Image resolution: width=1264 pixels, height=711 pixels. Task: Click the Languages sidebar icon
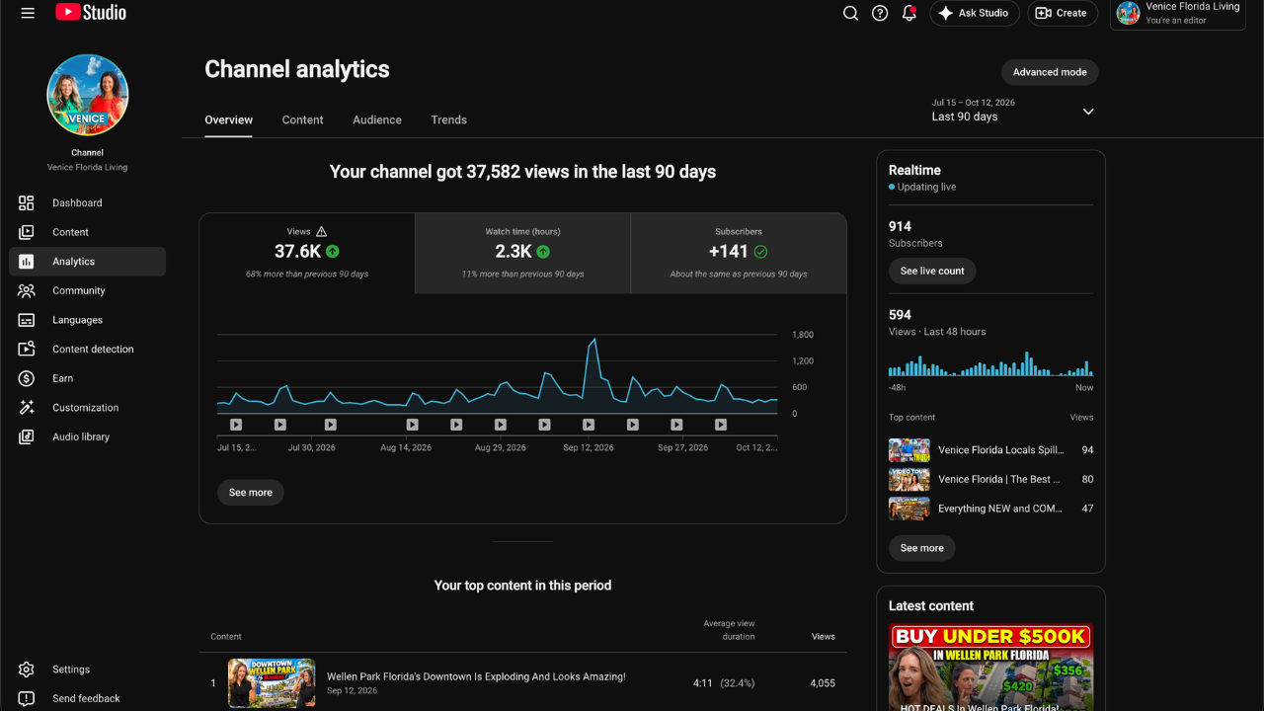click(27, 320)
